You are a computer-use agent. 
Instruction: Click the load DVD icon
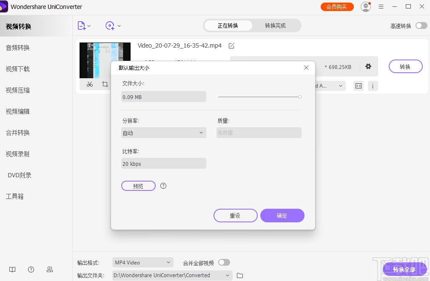click(x=110, y=26)
